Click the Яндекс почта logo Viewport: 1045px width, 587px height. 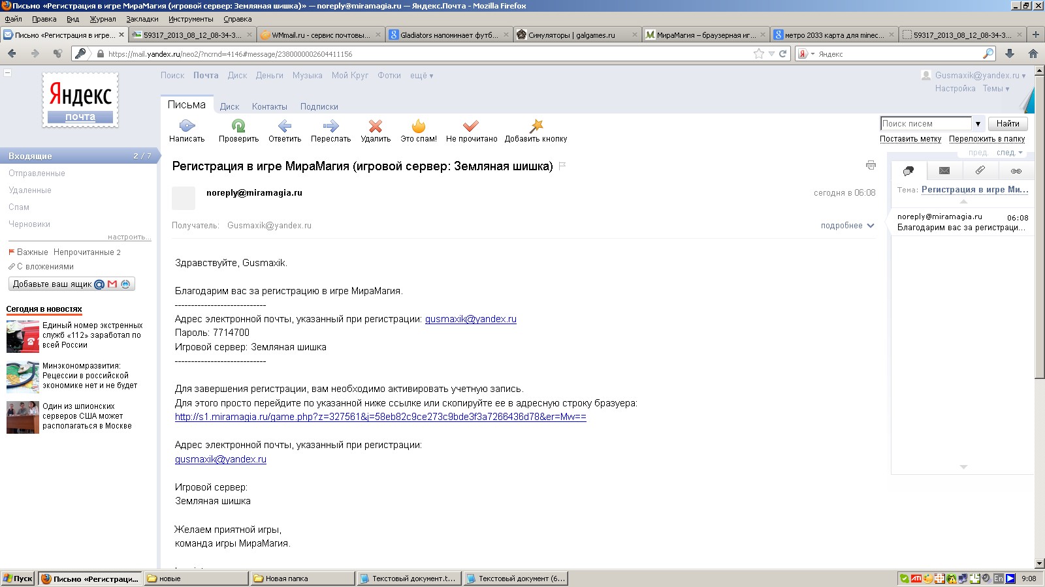pyautogui.click(x=80, y=99)
